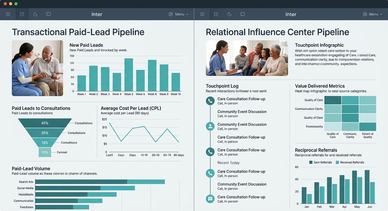Select the Search Ads bar in Paid-Lead Volume
388x211 pixels.
(x=100, y=182)
